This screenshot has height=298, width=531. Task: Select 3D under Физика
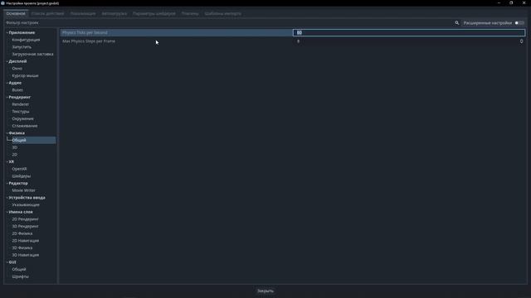point(15,147)
